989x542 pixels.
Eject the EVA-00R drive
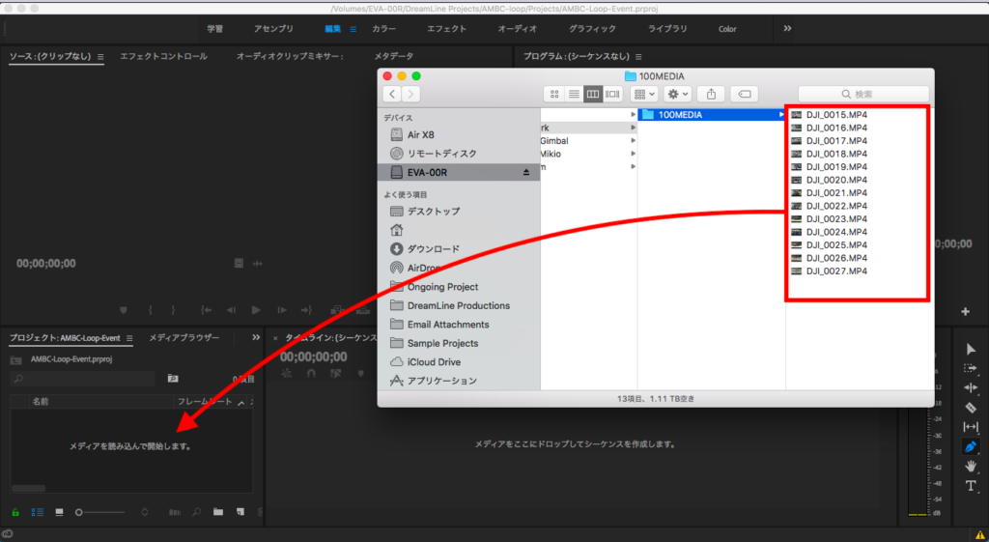coord(526,172)
